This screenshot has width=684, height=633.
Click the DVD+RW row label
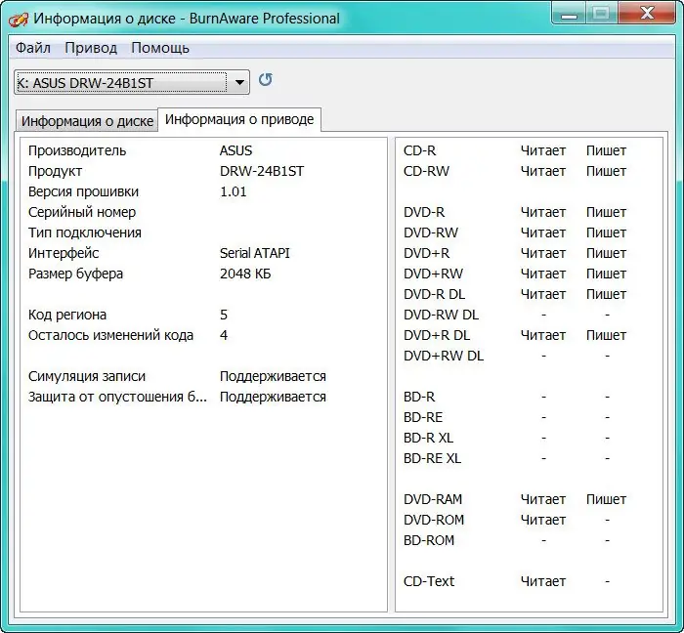pyautogui.click(x=433, y=274)
